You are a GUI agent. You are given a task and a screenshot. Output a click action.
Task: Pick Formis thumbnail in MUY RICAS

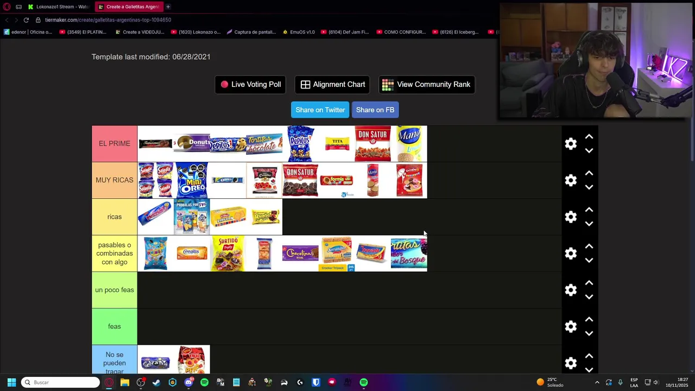(337, 180)
